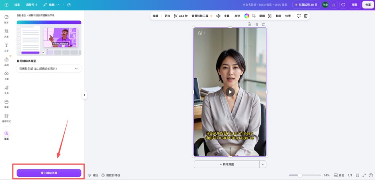Adjust the zoom slider handle
This screenshot has height=180, width=375.
pos(300,175)
